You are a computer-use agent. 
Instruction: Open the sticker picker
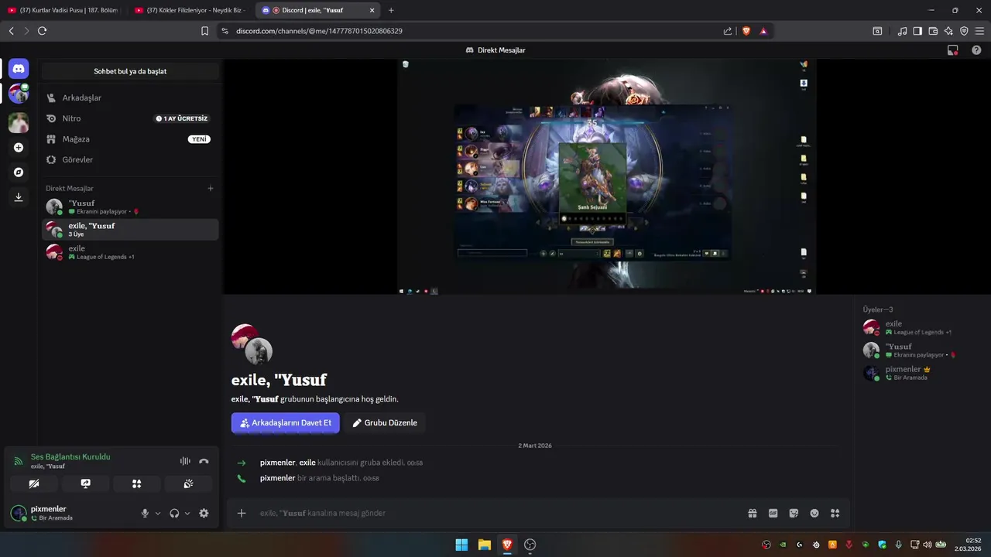click(794, 513)
